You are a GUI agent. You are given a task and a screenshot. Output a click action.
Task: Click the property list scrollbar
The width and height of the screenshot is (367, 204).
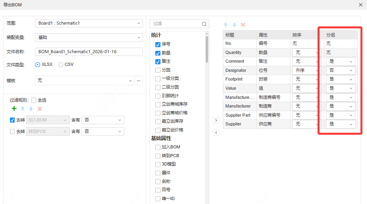point(207,49)
